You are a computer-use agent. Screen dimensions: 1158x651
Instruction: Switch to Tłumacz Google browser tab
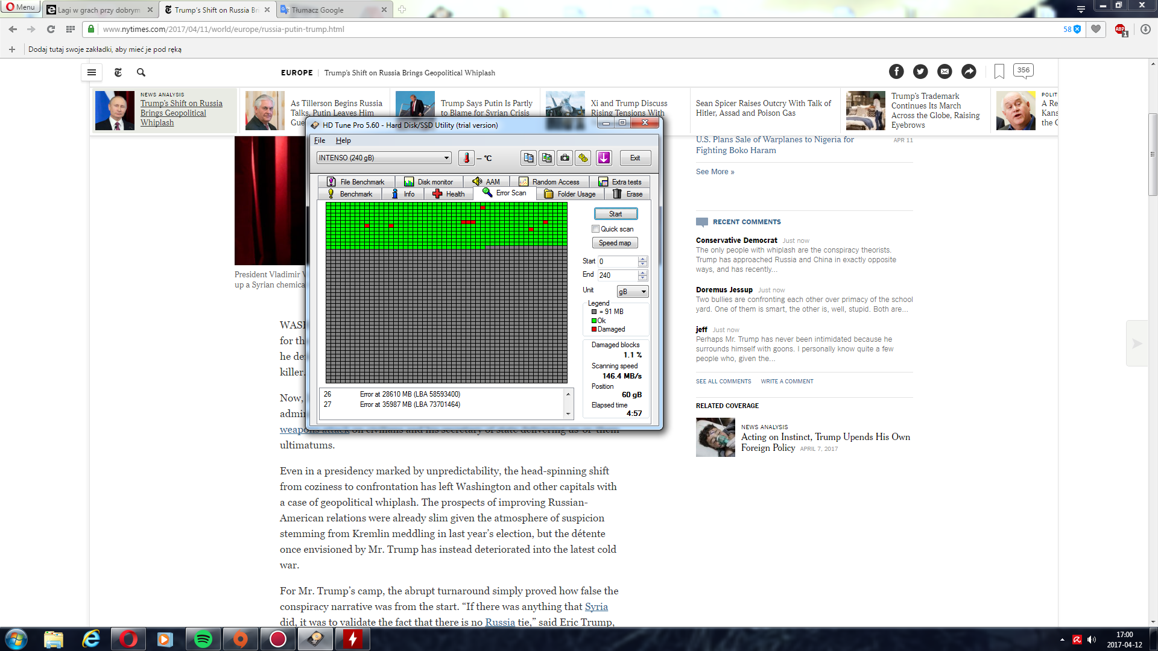334,10
